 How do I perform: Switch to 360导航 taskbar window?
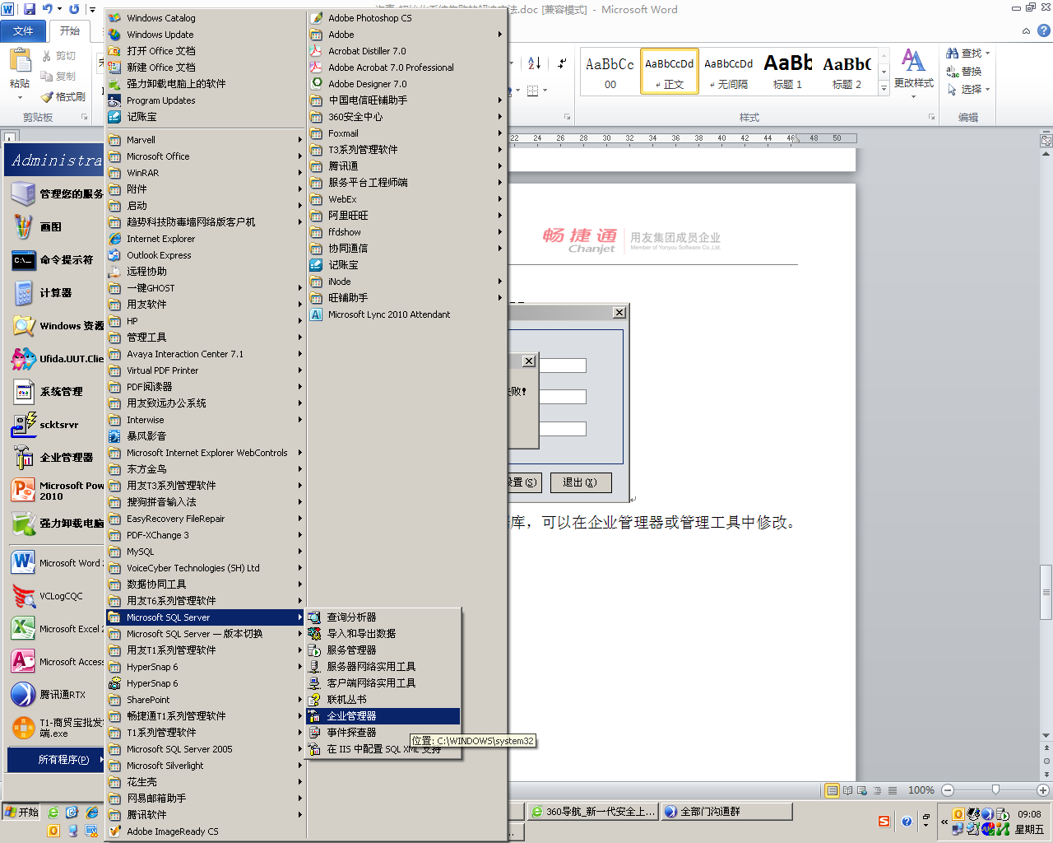[592, 812]
